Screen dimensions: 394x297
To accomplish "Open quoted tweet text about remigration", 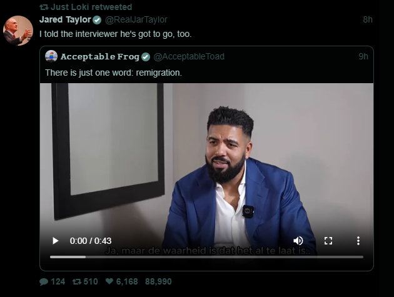I will [113, 73].
